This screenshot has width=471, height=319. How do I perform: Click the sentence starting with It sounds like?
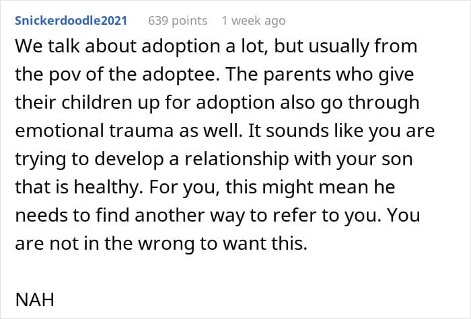(x=225, y=159)
